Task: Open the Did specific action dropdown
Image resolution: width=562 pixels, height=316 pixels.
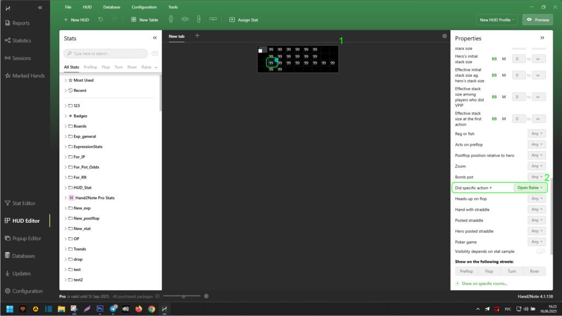Action: [x=530, y=188]
